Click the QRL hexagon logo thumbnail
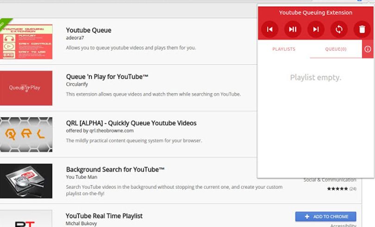The height and width of the screenshot is (227, 375). (26, 134)
